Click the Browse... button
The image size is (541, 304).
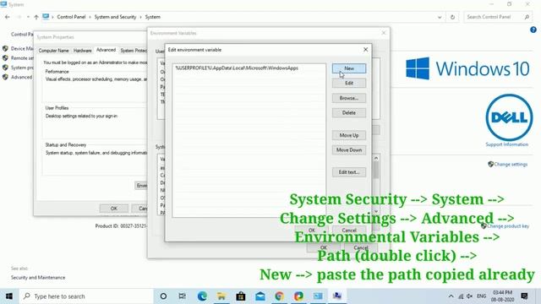tap(349, 98)
